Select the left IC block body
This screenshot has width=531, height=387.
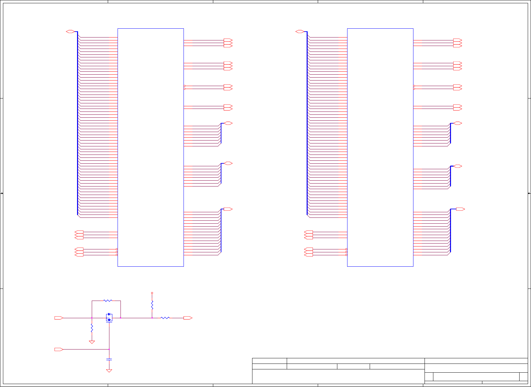coord(151,147)
